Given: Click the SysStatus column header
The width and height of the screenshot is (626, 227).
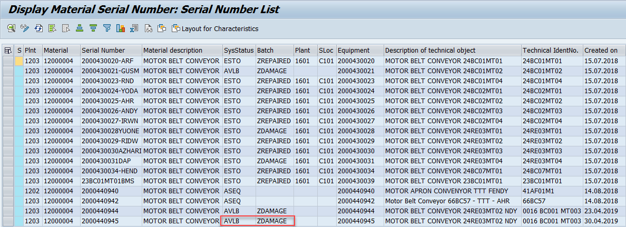Looking at the screenshot, I should click(239, 51).
